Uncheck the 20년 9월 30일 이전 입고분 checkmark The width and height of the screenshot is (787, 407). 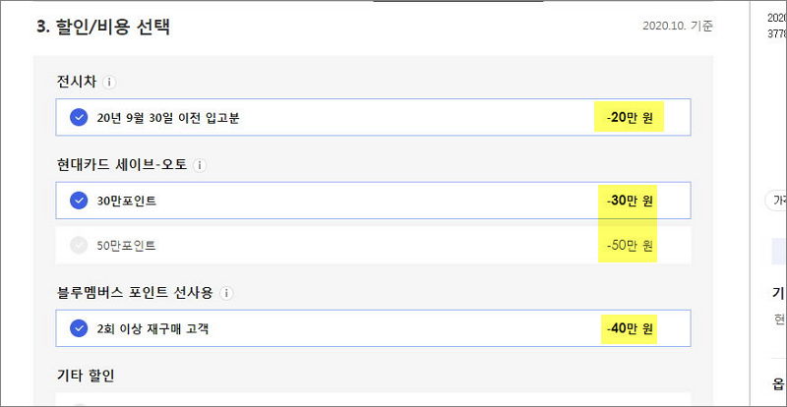click(79, 117)
